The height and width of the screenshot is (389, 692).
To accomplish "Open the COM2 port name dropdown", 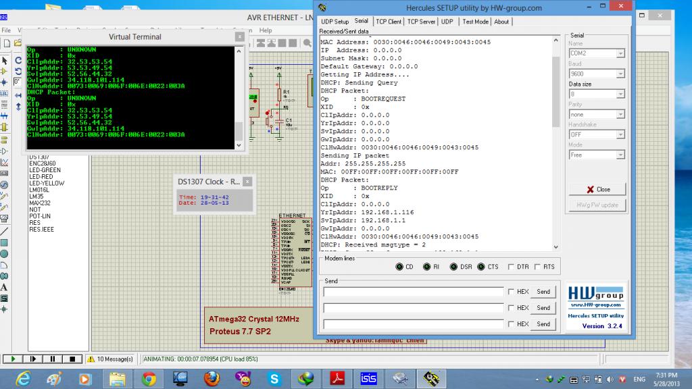I will [596, 53].
